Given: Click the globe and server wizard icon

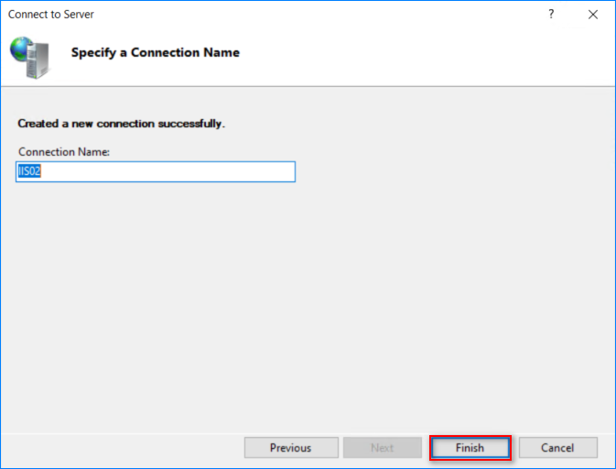Looking at the screenshot, I should (x=30, y=58).
